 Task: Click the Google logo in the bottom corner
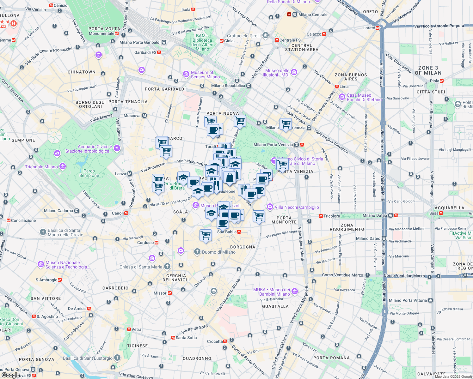[11, 375]
